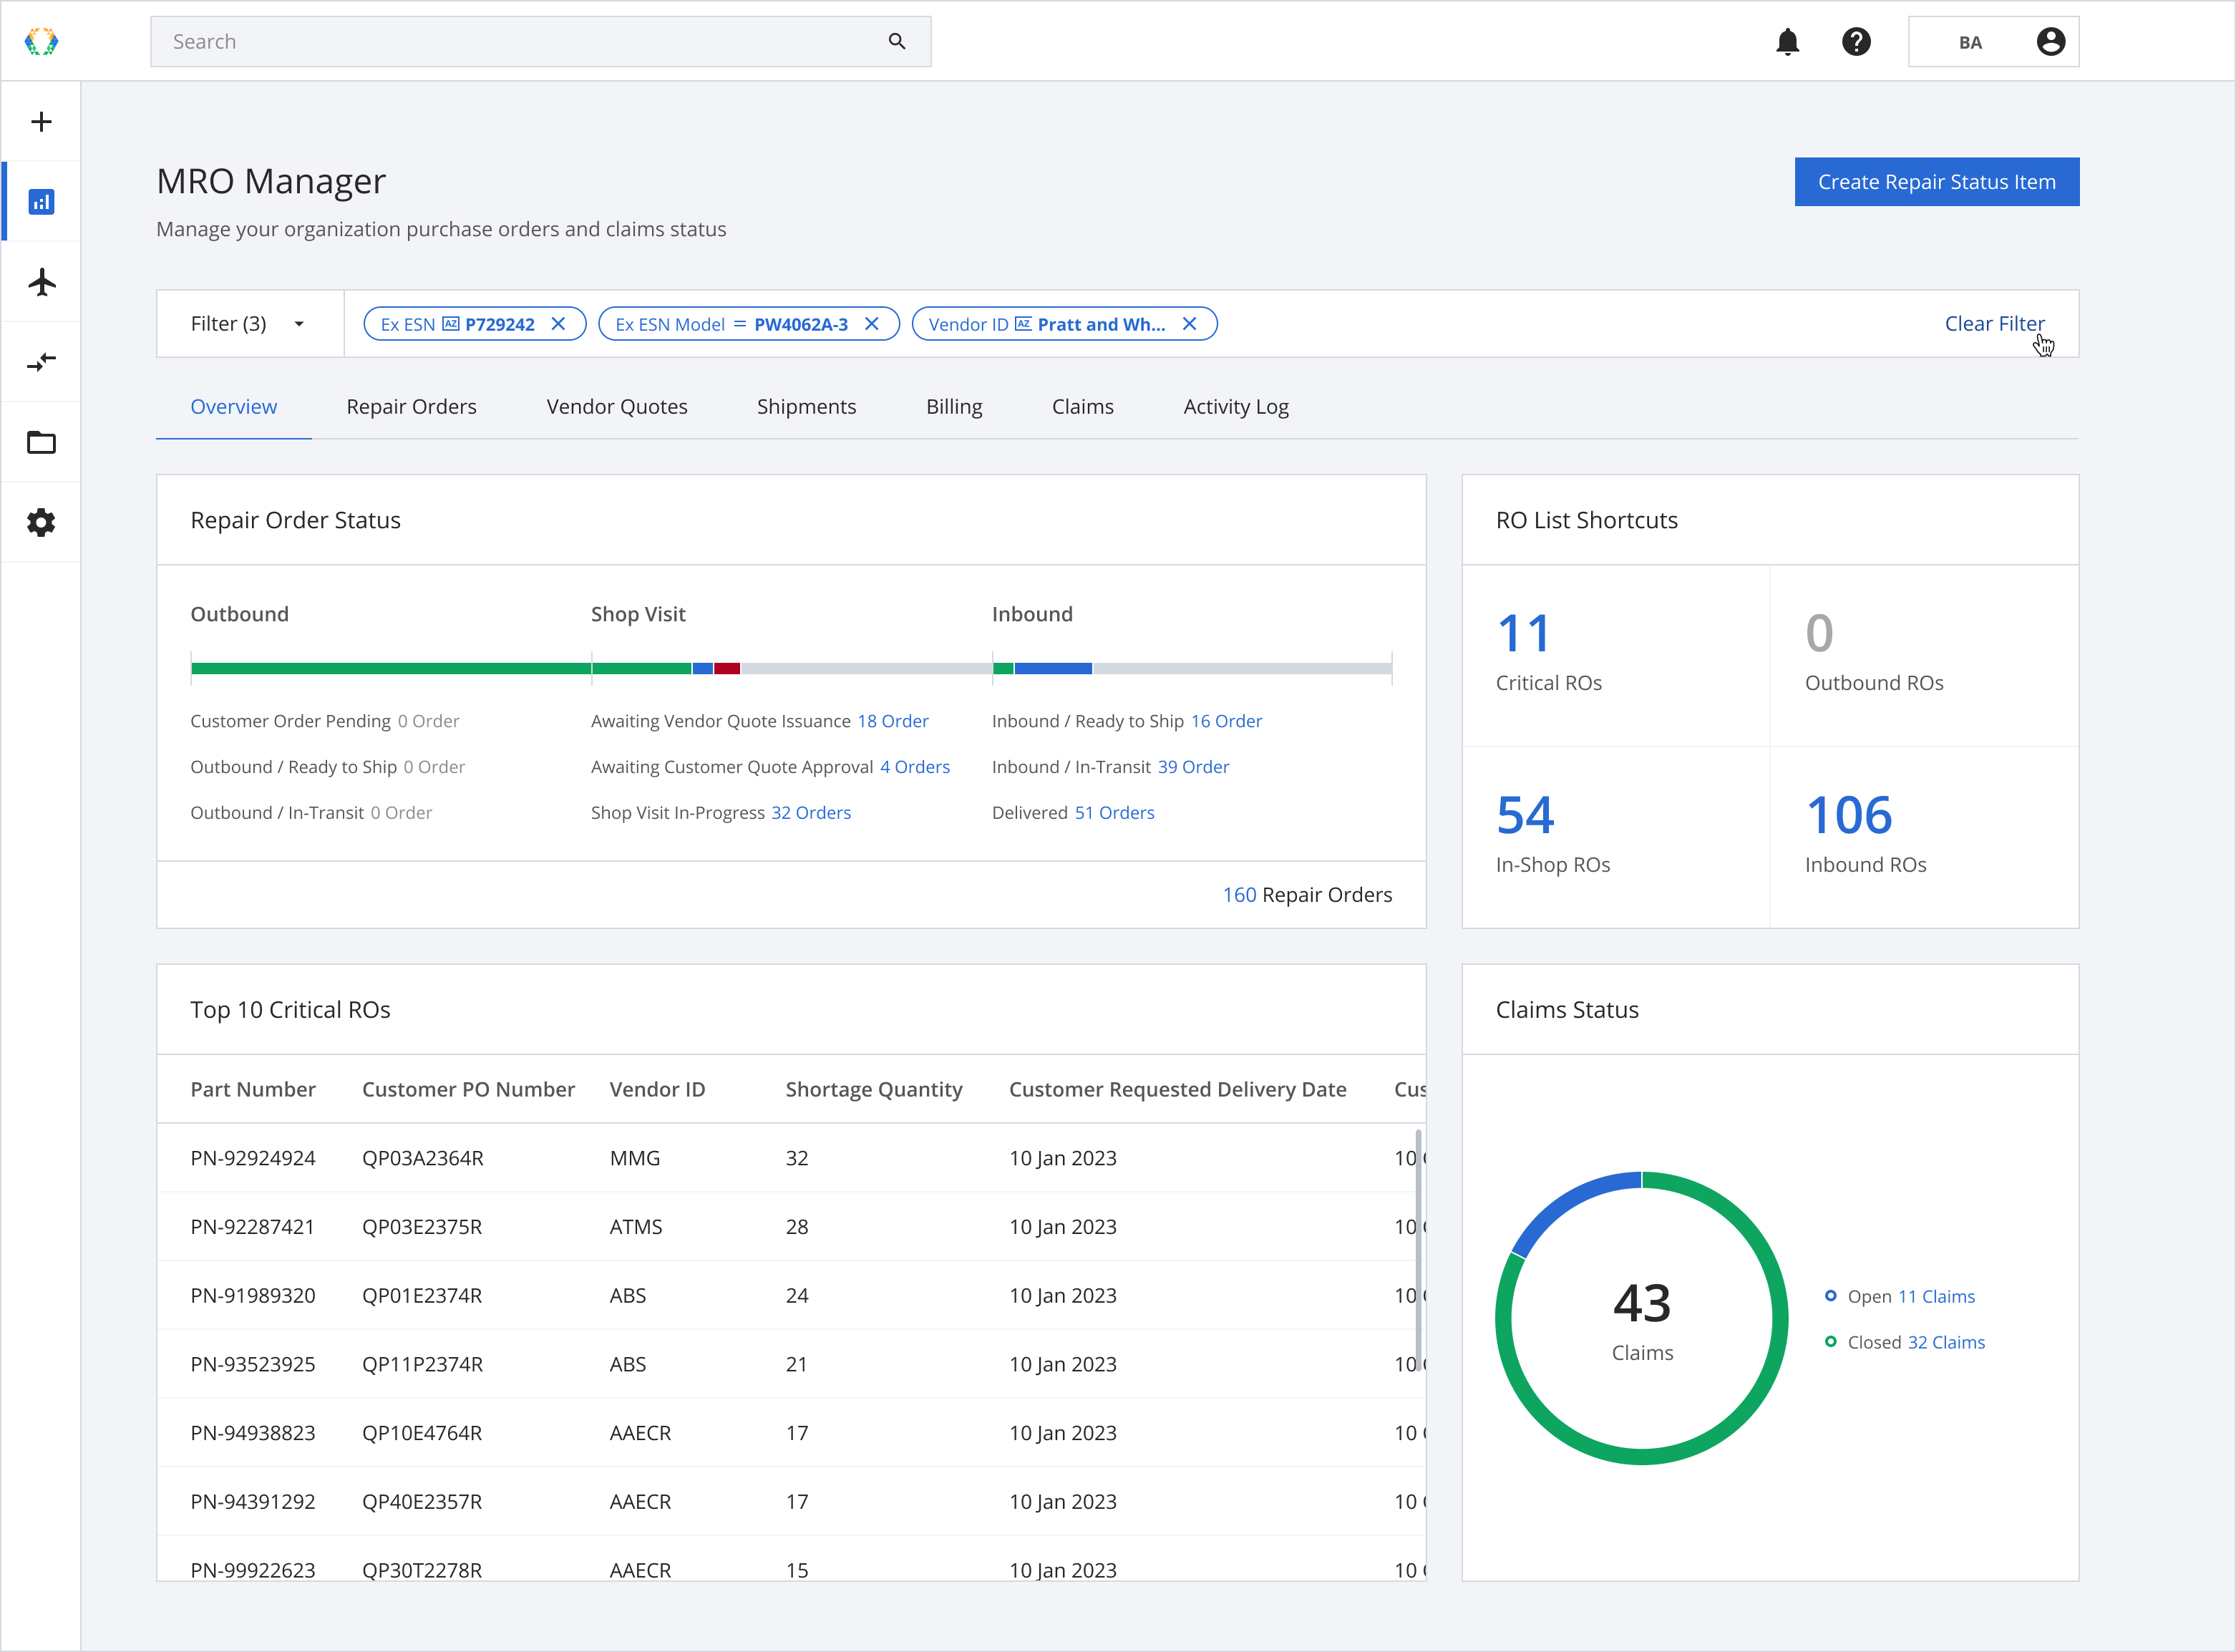Open the 32 Claims closed link

tap(1946, 1343)
